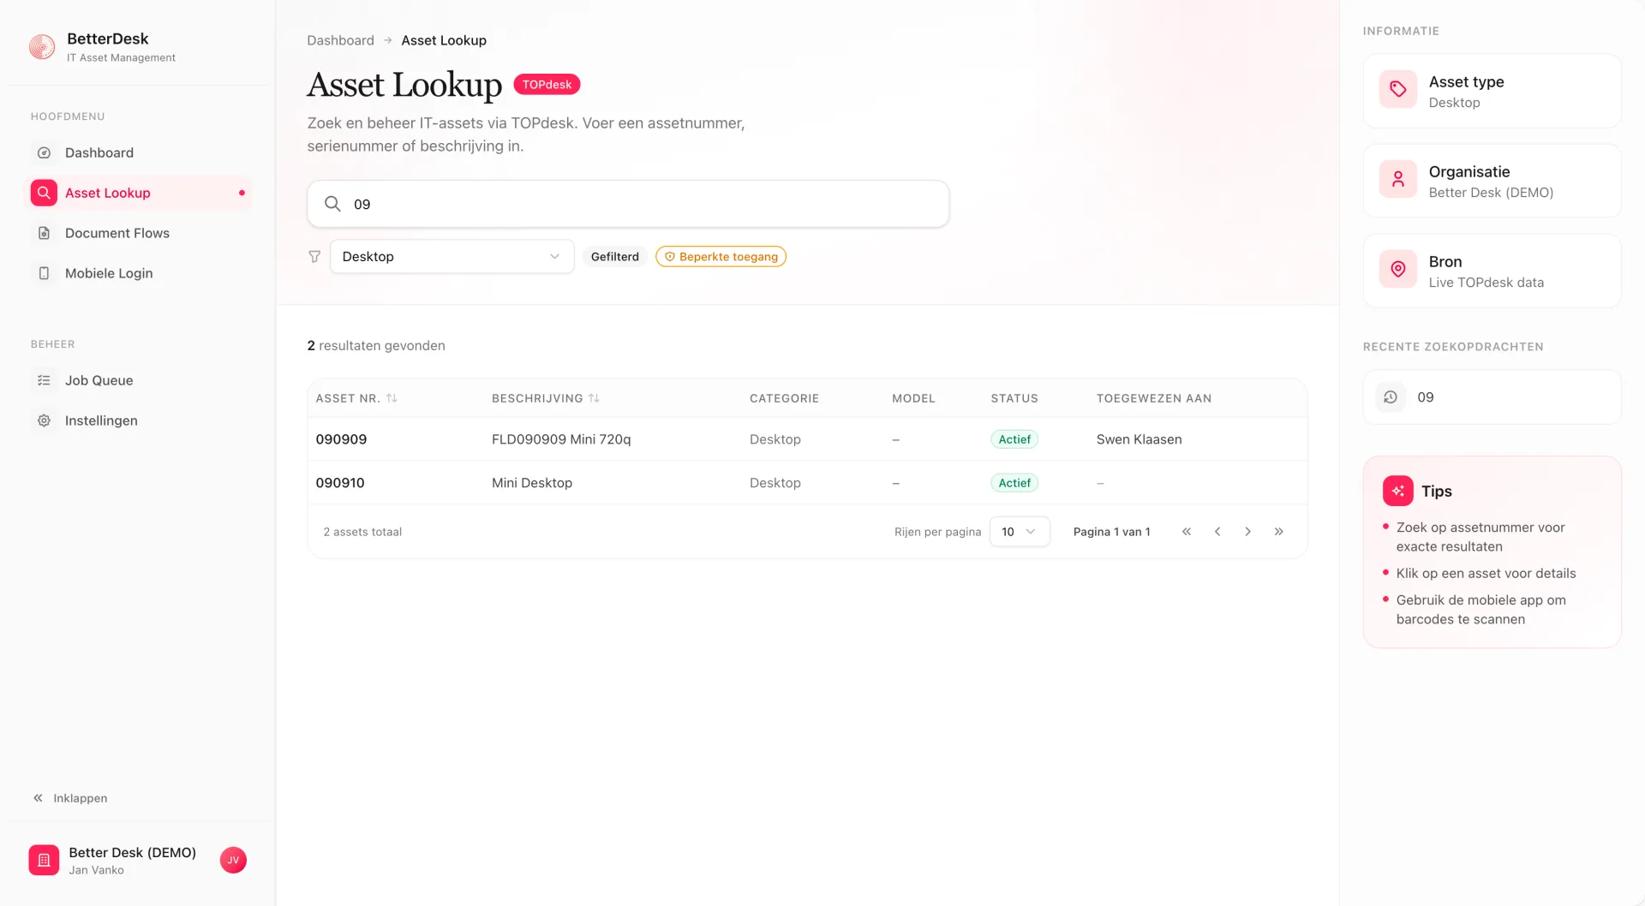Open the rows per page dropdown showing 10
Screen dimensions: 1645x906
(x=1019, y=531)
